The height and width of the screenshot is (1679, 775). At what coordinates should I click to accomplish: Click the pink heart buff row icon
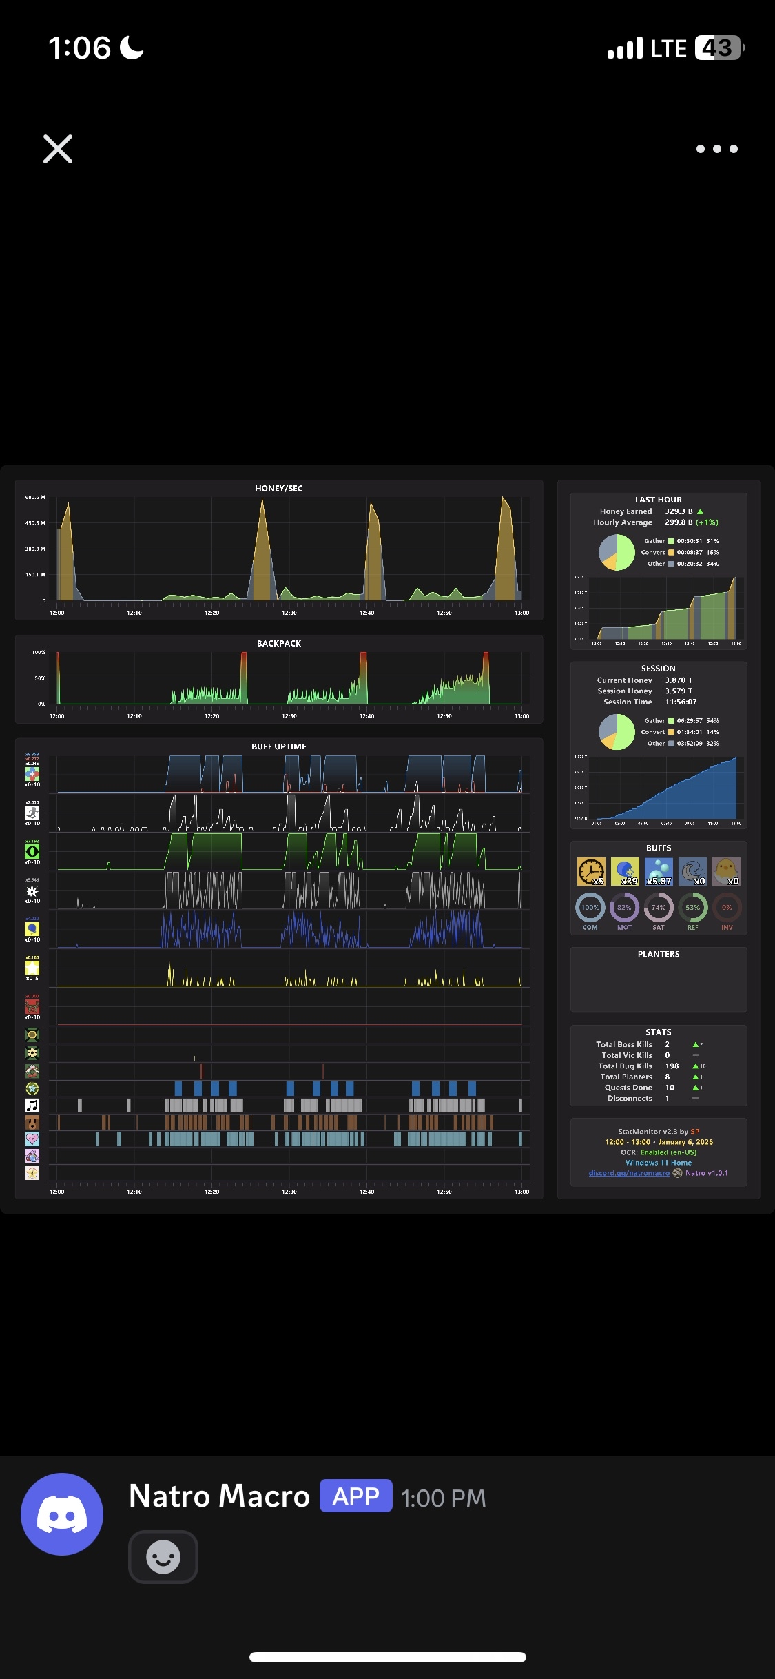(32, 1139)
